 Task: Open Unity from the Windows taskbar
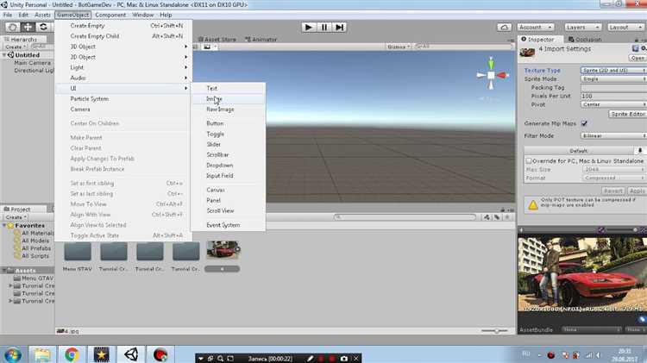tap(131, 354)
